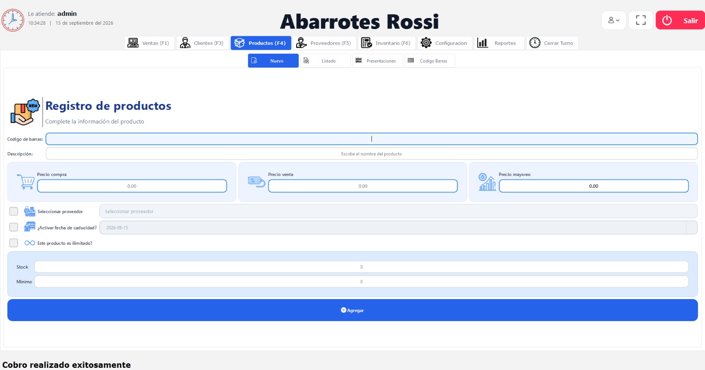Open the Presentaciones tab
The image size is (705, 370).
click(x=378, y=61)
